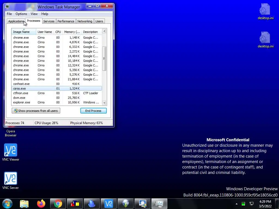Click the CPU Usage: 28% status entry
The image size is (279, 209).
[46, 123]
